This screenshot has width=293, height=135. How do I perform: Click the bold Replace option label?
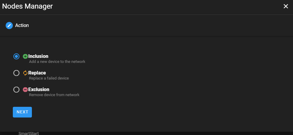[x=37, y=73]
